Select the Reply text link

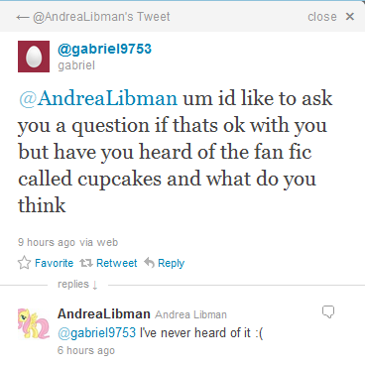coord(172,264)
